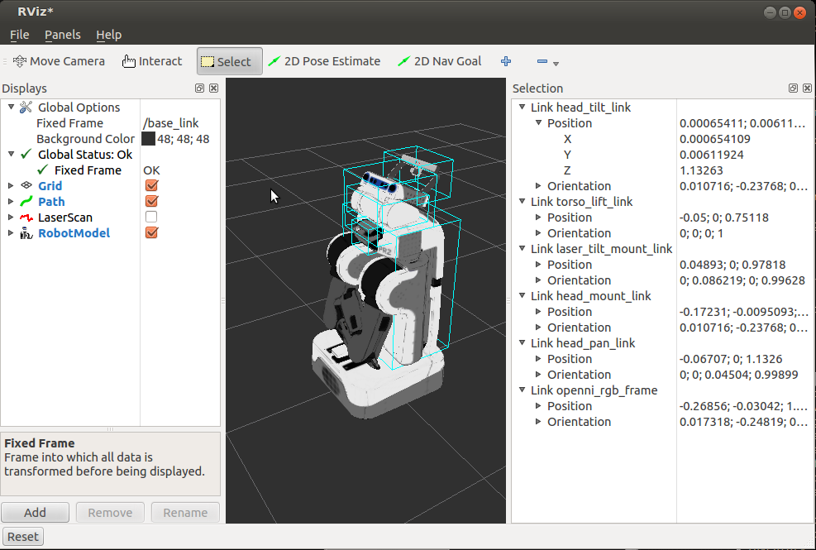Close the Selection panel
Image resolution: width=816 pixels, height=550 pixels.
(x=808, y=88)
